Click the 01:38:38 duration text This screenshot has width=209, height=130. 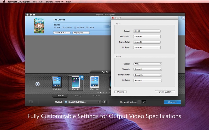click(x=81, y=28)
